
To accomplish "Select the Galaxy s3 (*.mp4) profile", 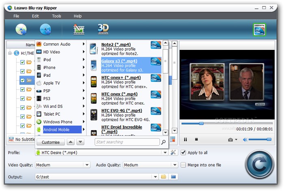I will tap(131, 65).
